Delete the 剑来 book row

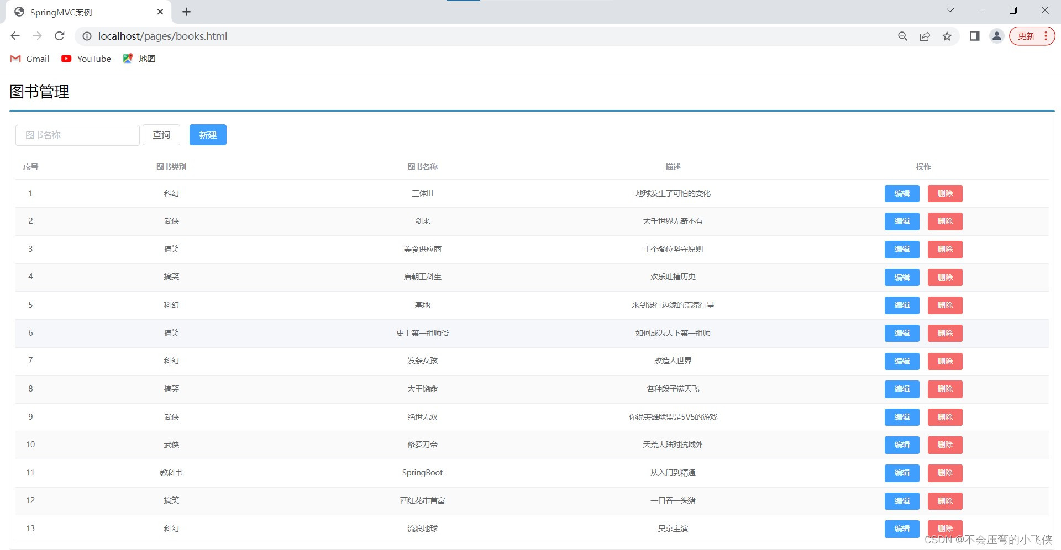pos(945,221)
